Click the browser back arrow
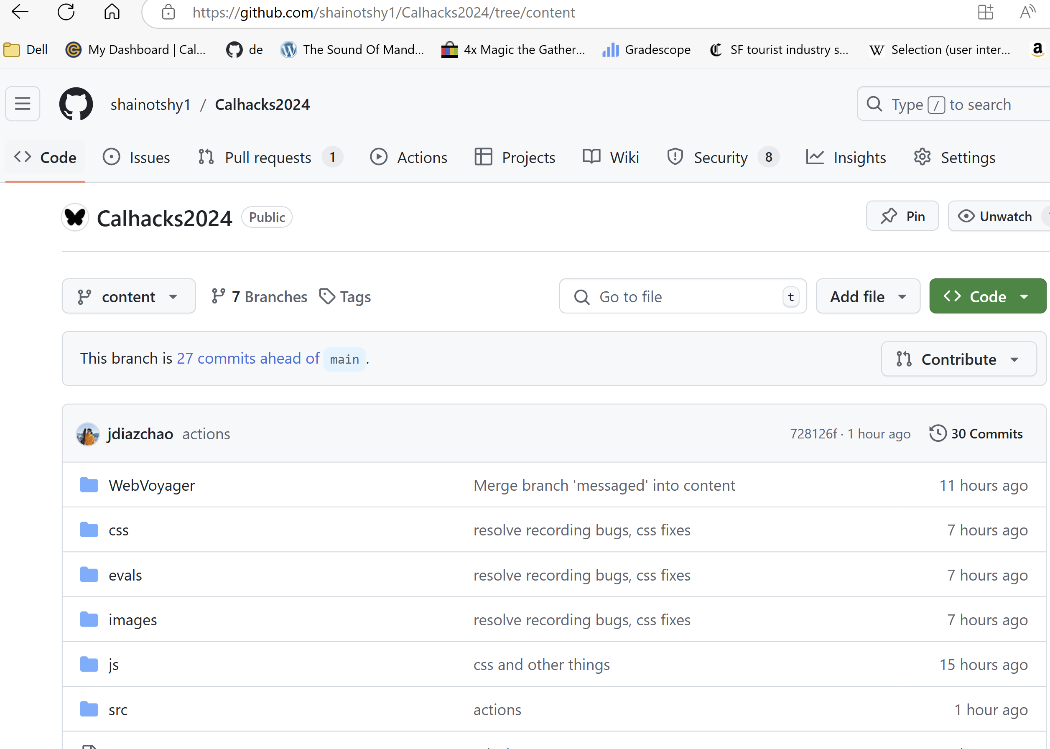This screenshot has height=749, width=1050. coord(20,12)
